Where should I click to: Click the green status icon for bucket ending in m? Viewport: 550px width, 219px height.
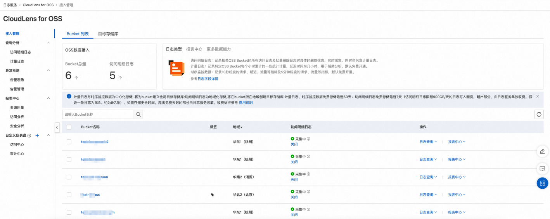pos(292,209)
